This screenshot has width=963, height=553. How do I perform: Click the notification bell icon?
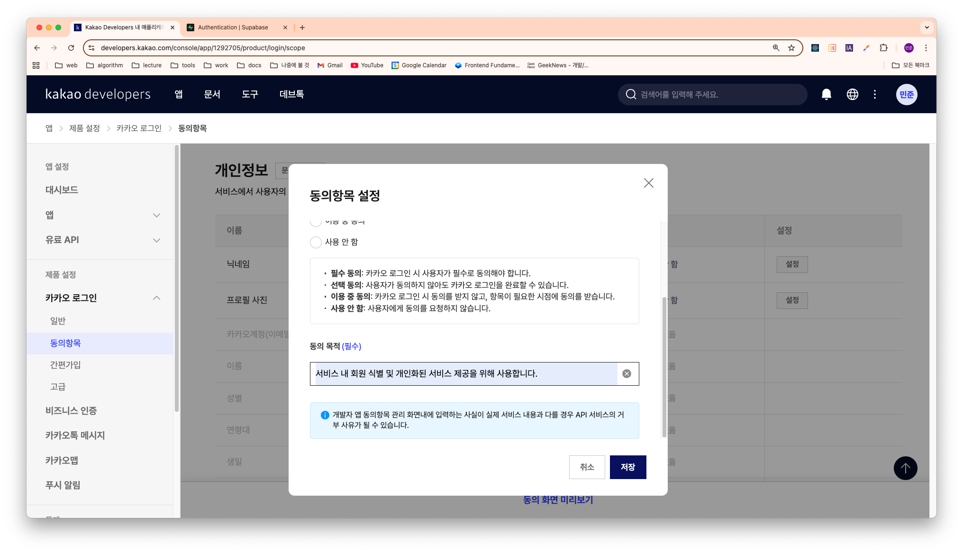pyautogui.click(x=826, y=94)
